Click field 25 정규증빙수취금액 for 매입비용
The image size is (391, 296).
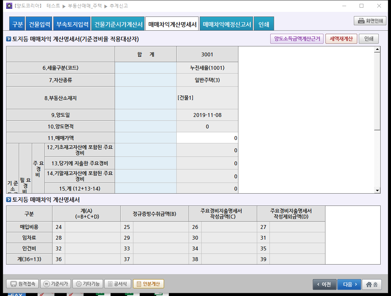(161, 227)
